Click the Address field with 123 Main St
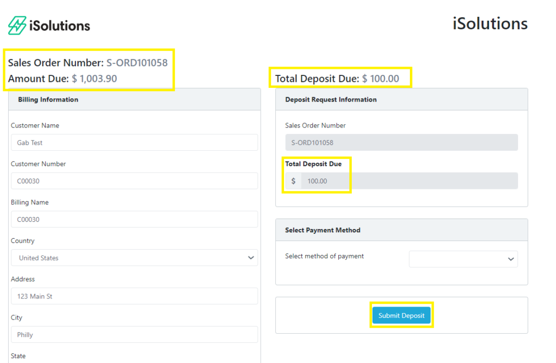The height and width of the screenshot is (363, 556). [x=134, y=296]
